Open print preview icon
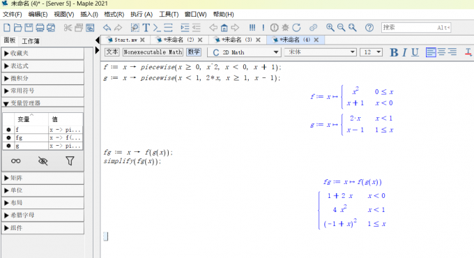474x258 pixels. pos(51,28)
